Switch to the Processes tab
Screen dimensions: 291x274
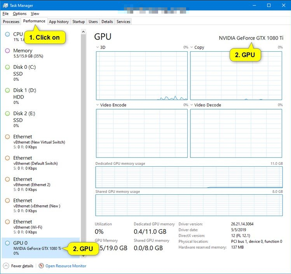coord(11,22)
